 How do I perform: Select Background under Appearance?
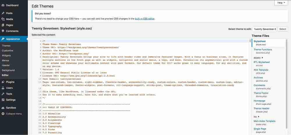click(x=8, y=70)
